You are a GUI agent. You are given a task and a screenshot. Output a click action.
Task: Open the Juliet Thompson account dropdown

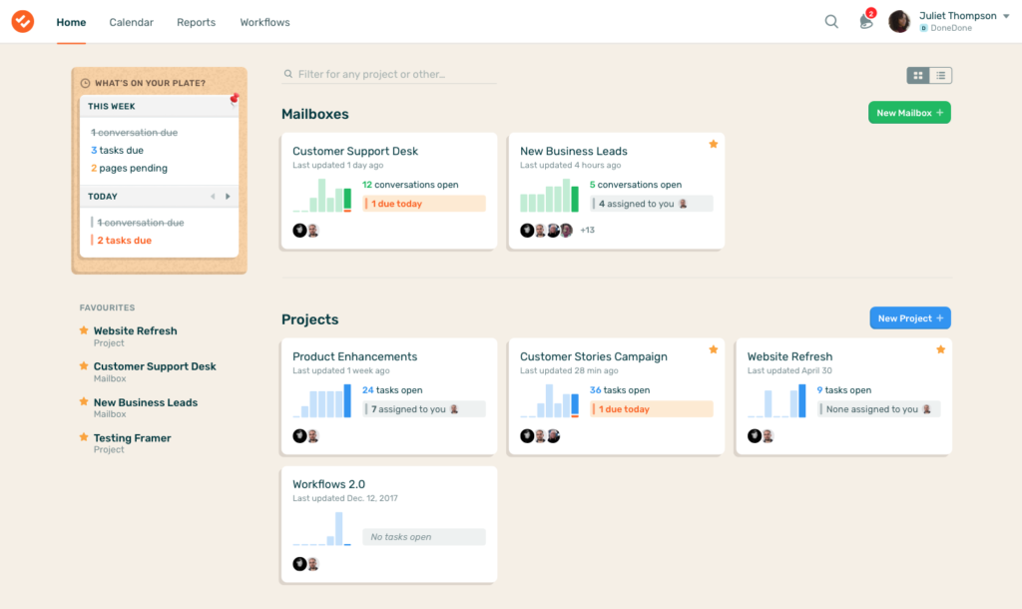(x=961, y=14)
